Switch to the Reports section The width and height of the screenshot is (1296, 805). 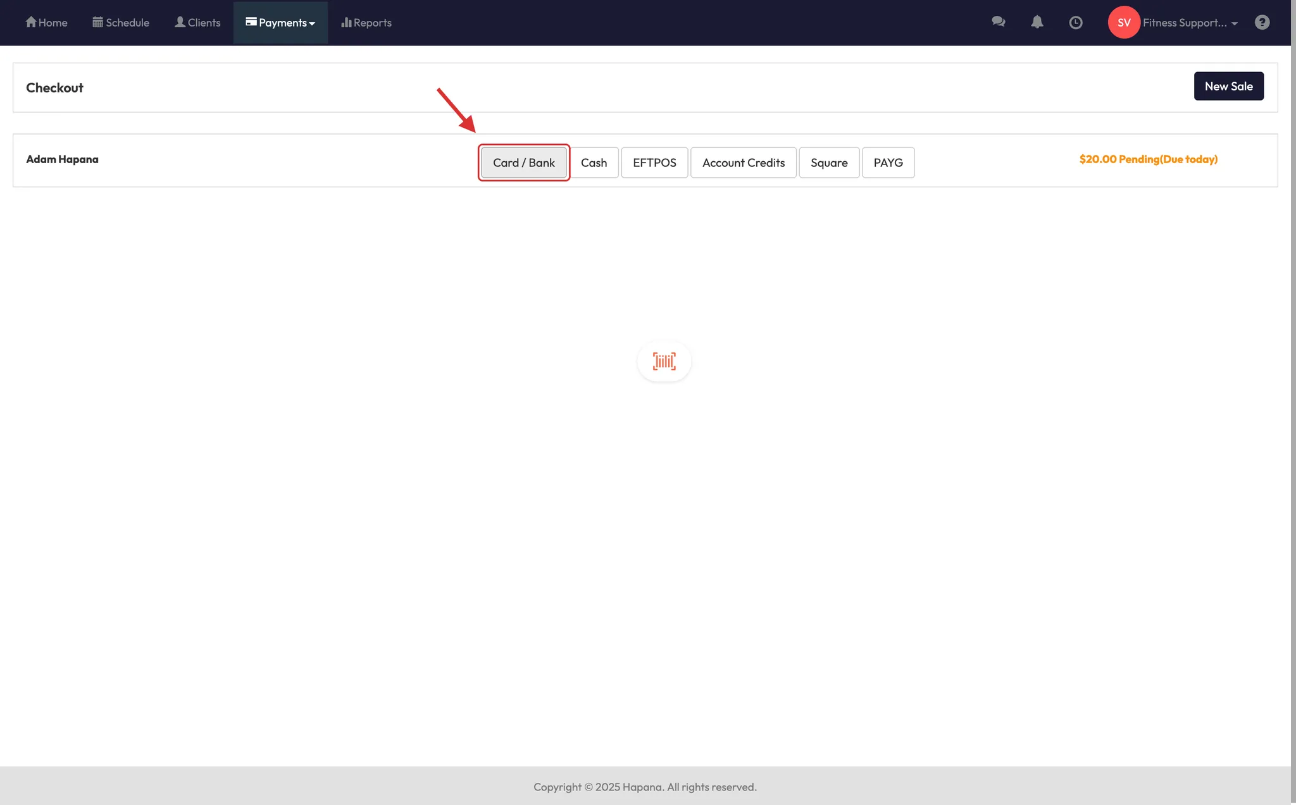366,22
